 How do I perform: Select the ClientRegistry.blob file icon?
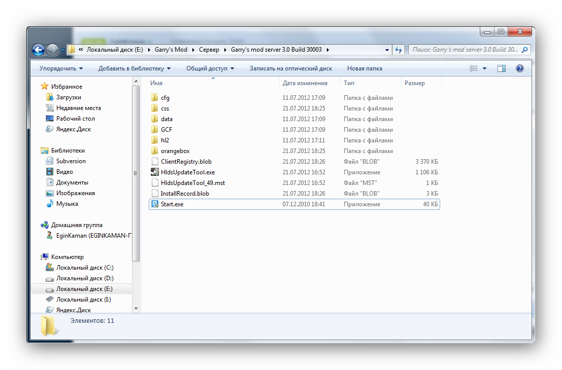tap(155, 161)
